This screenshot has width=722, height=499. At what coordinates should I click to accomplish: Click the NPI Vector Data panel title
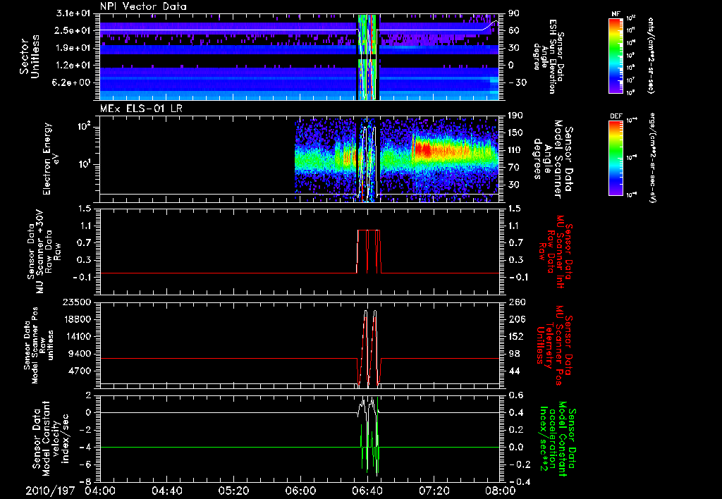coord(143,6)
